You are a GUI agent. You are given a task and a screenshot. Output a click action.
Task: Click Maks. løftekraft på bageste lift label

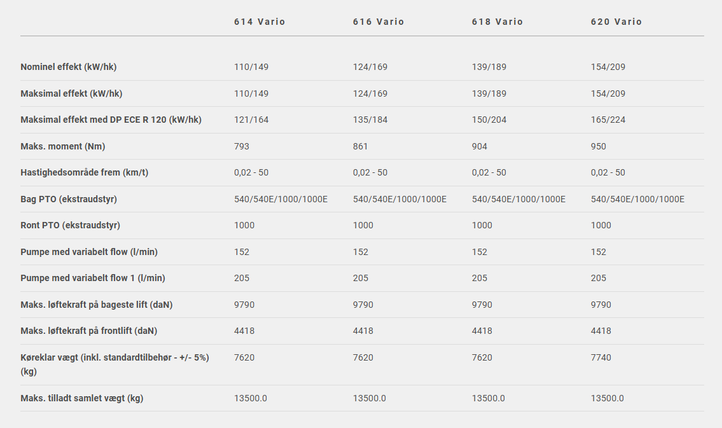tap(96, 305)
